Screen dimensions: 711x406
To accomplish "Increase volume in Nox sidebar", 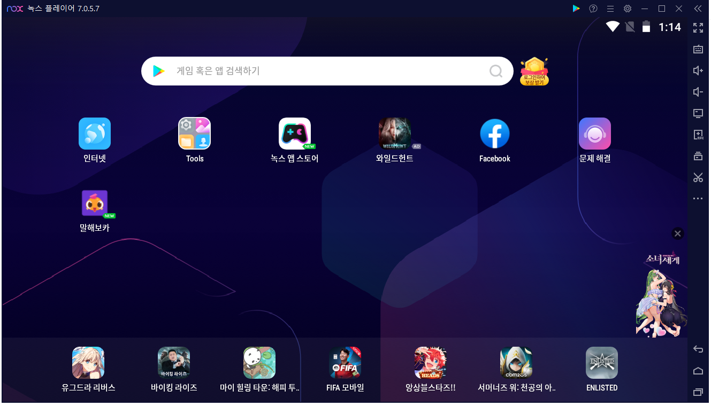I will (x=698, y=71).
